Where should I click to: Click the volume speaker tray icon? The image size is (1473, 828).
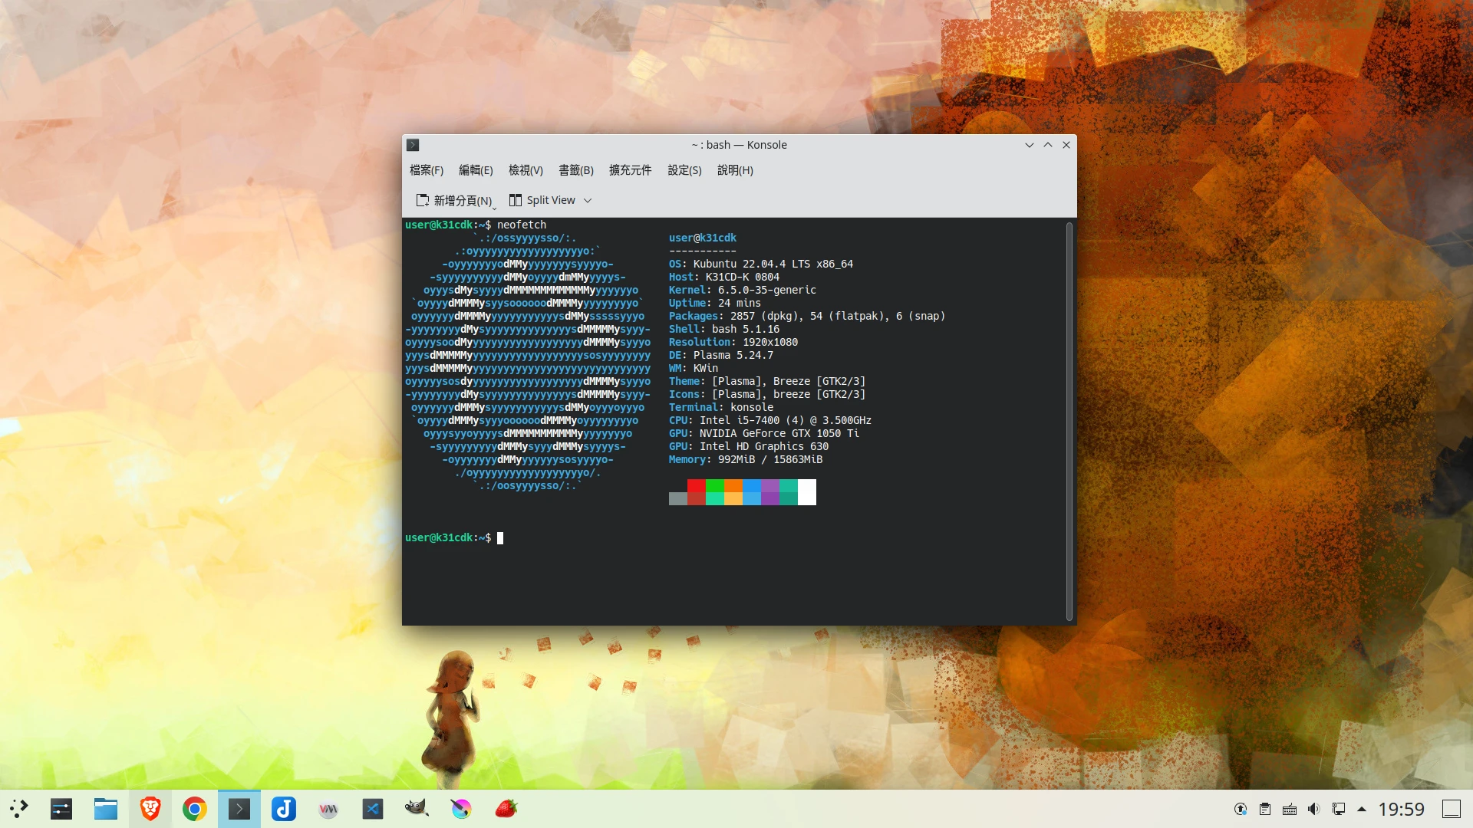tap(1314, 809)
